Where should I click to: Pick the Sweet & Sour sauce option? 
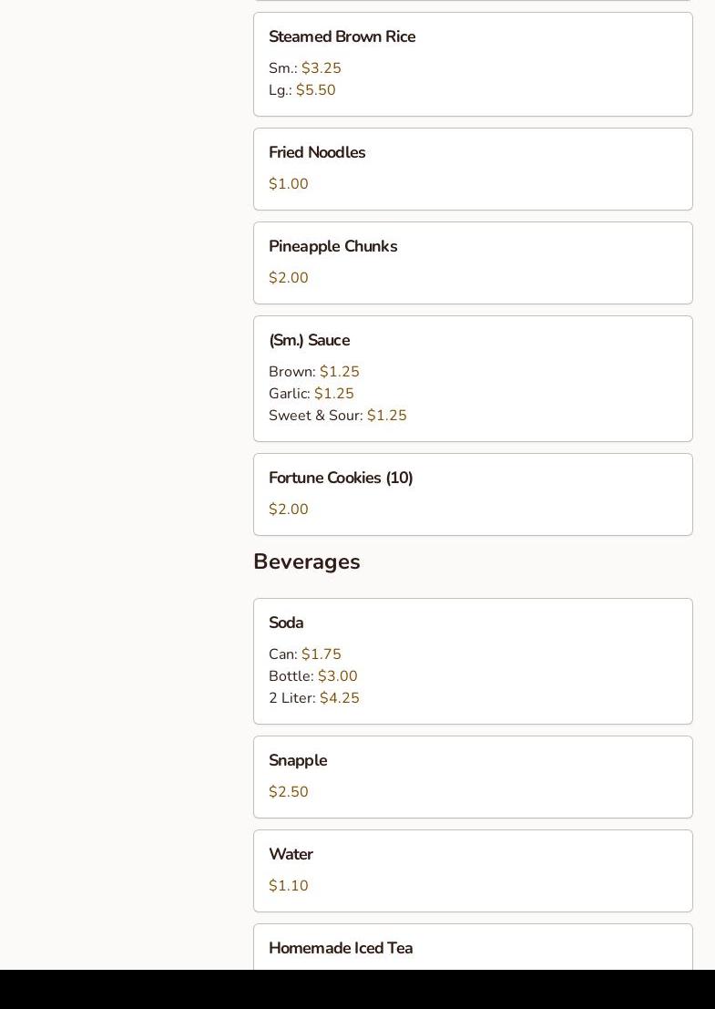click(x=337, y=416)
